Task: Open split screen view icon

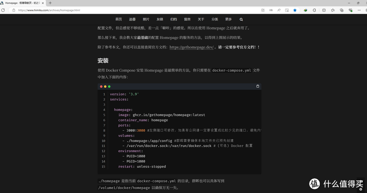Action: coord(324,10)
